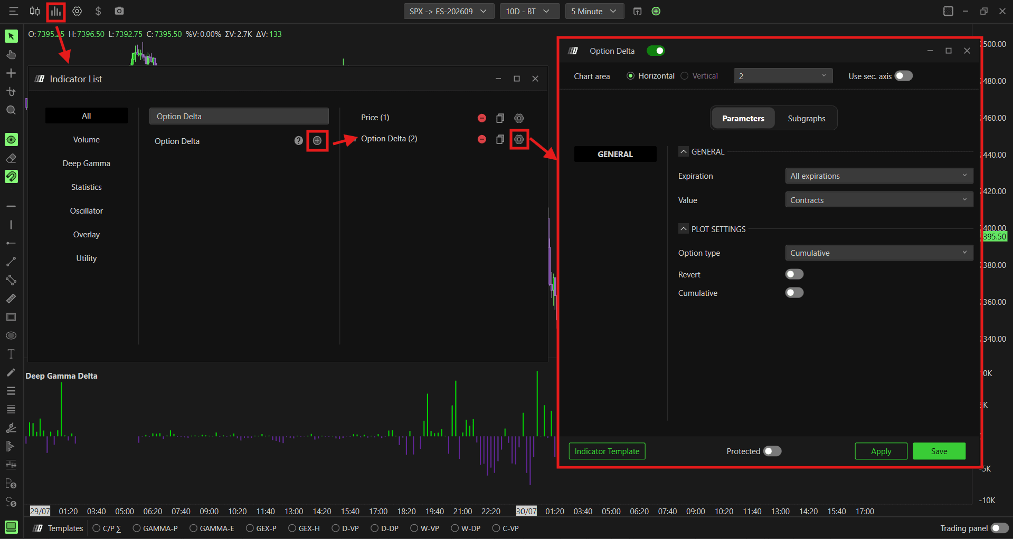
Task: Select the trend line drawing tool
Action: pos(11,262)
